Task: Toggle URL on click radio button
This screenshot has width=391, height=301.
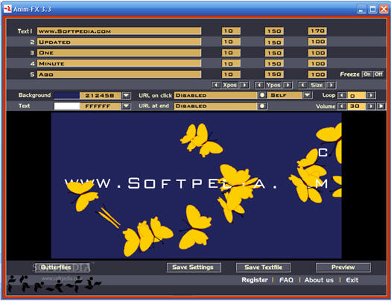Action: tap(262, 95)
